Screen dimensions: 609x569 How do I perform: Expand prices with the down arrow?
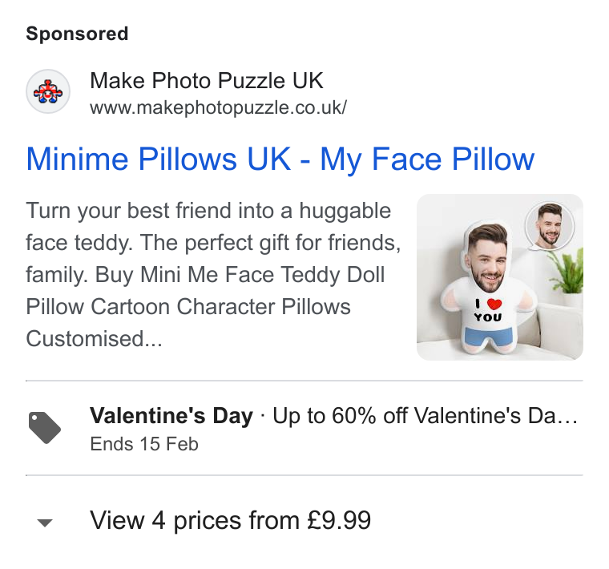tap(45, 523)
